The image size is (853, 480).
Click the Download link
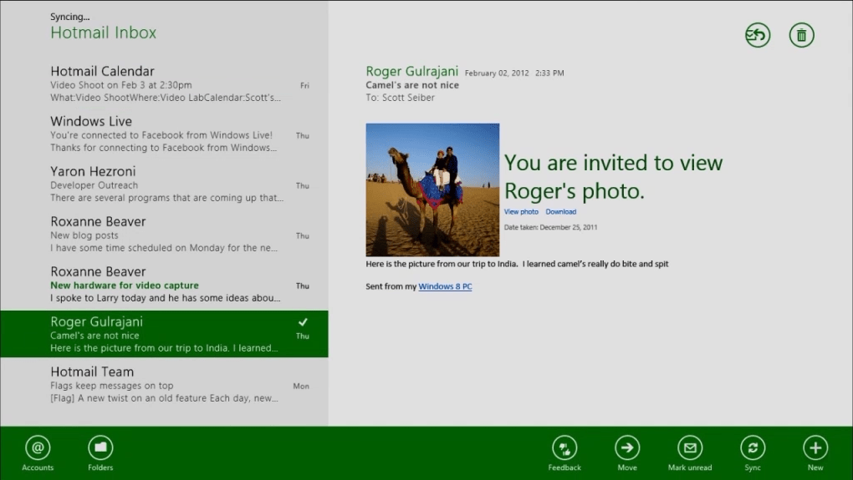[x=561, y=212]
